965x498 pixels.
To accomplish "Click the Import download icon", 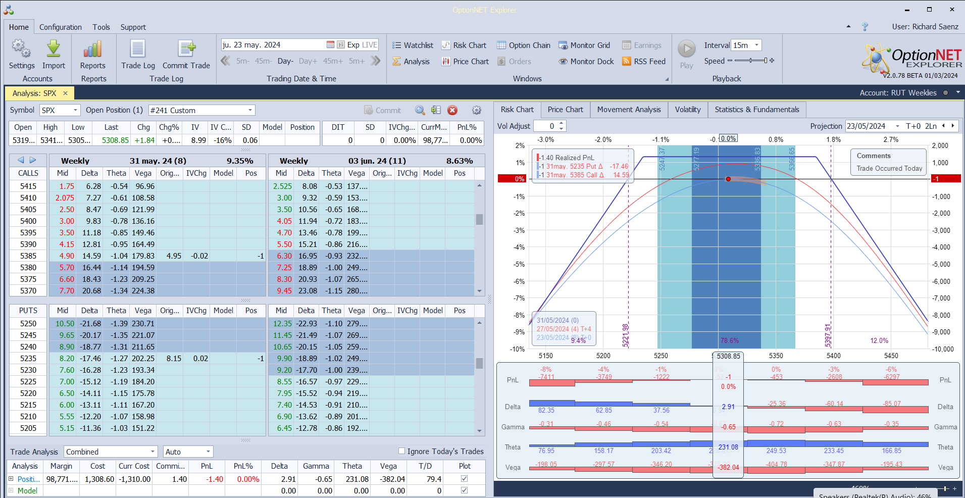I will (54, 49).
